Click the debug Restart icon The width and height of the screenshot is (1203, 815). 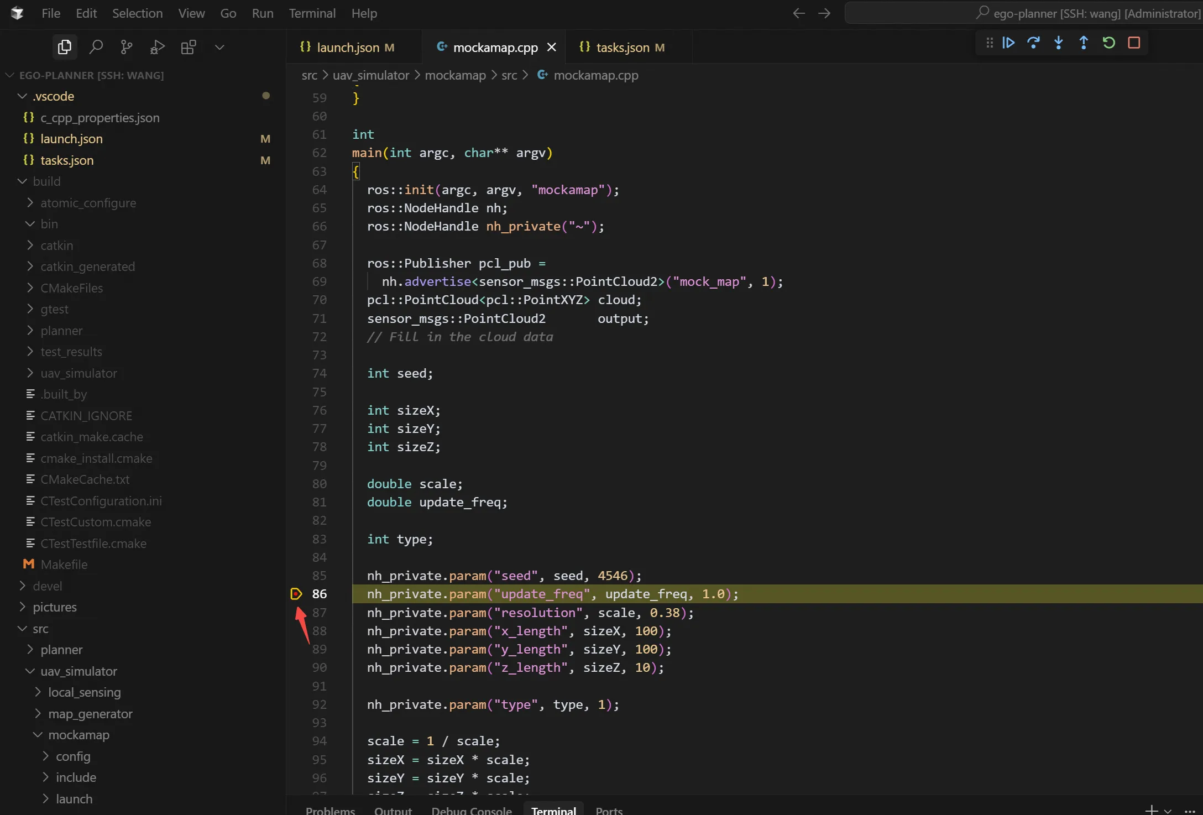tap(1108, 43)
